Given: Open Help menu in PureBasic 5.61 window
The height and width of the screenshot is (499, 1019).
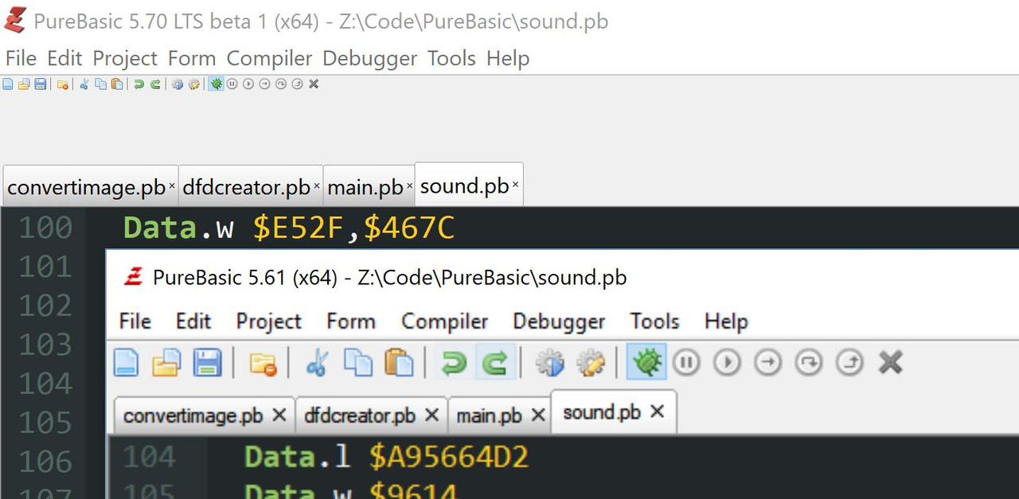Looking at the screenshot, I should pos(726,321).
